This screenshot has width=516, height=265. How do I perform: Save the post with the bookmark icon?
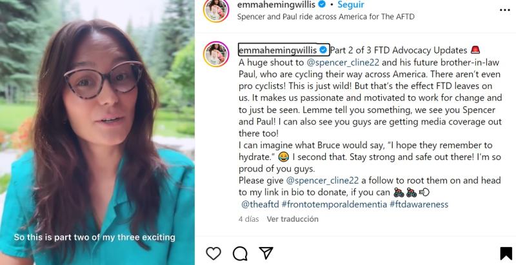coord(506,253)
